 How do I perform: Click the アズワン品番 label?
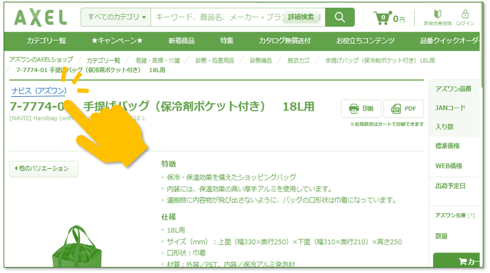[x=453, y=89]
